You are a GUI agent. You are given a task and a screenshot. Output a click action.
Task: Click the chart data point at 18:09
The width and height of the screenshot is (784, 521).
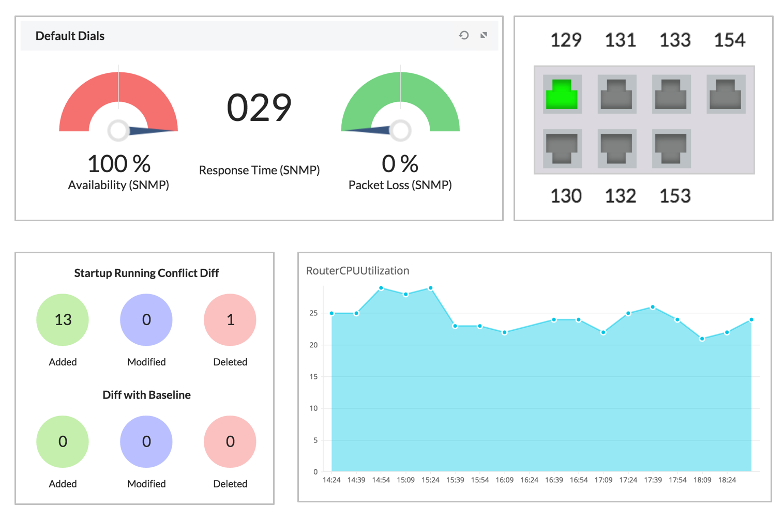(702, 339)
